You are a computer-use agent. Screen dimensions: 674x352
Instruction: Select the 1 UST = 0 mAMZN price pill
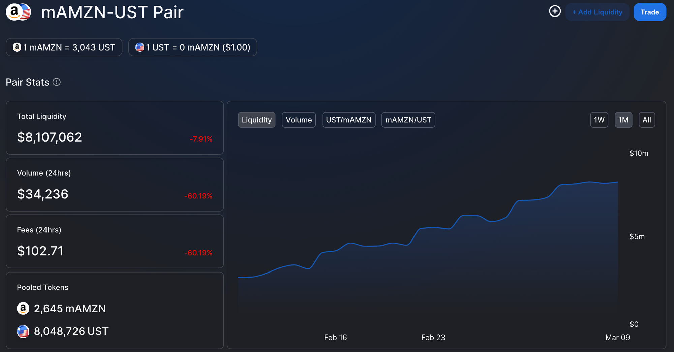(193, 47)
